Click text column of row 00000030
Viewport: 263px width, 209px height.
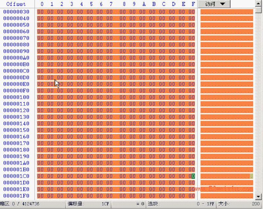pos(227,12)
